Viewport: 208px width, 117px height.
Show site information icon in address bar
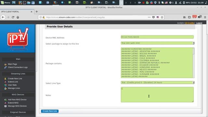[x=41, y=17]
